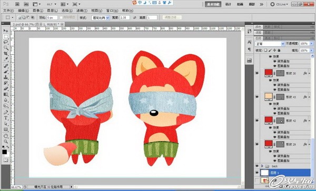Click the feather (羽化) input field

click(x=52, y=18)
